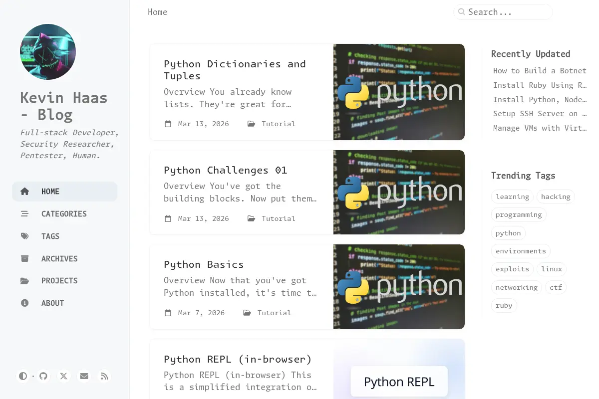The height and width of the screenshot is (399, 599).
Task: Select the 'learning' tag
Action: pyautogui.click(x=512, y=197)
